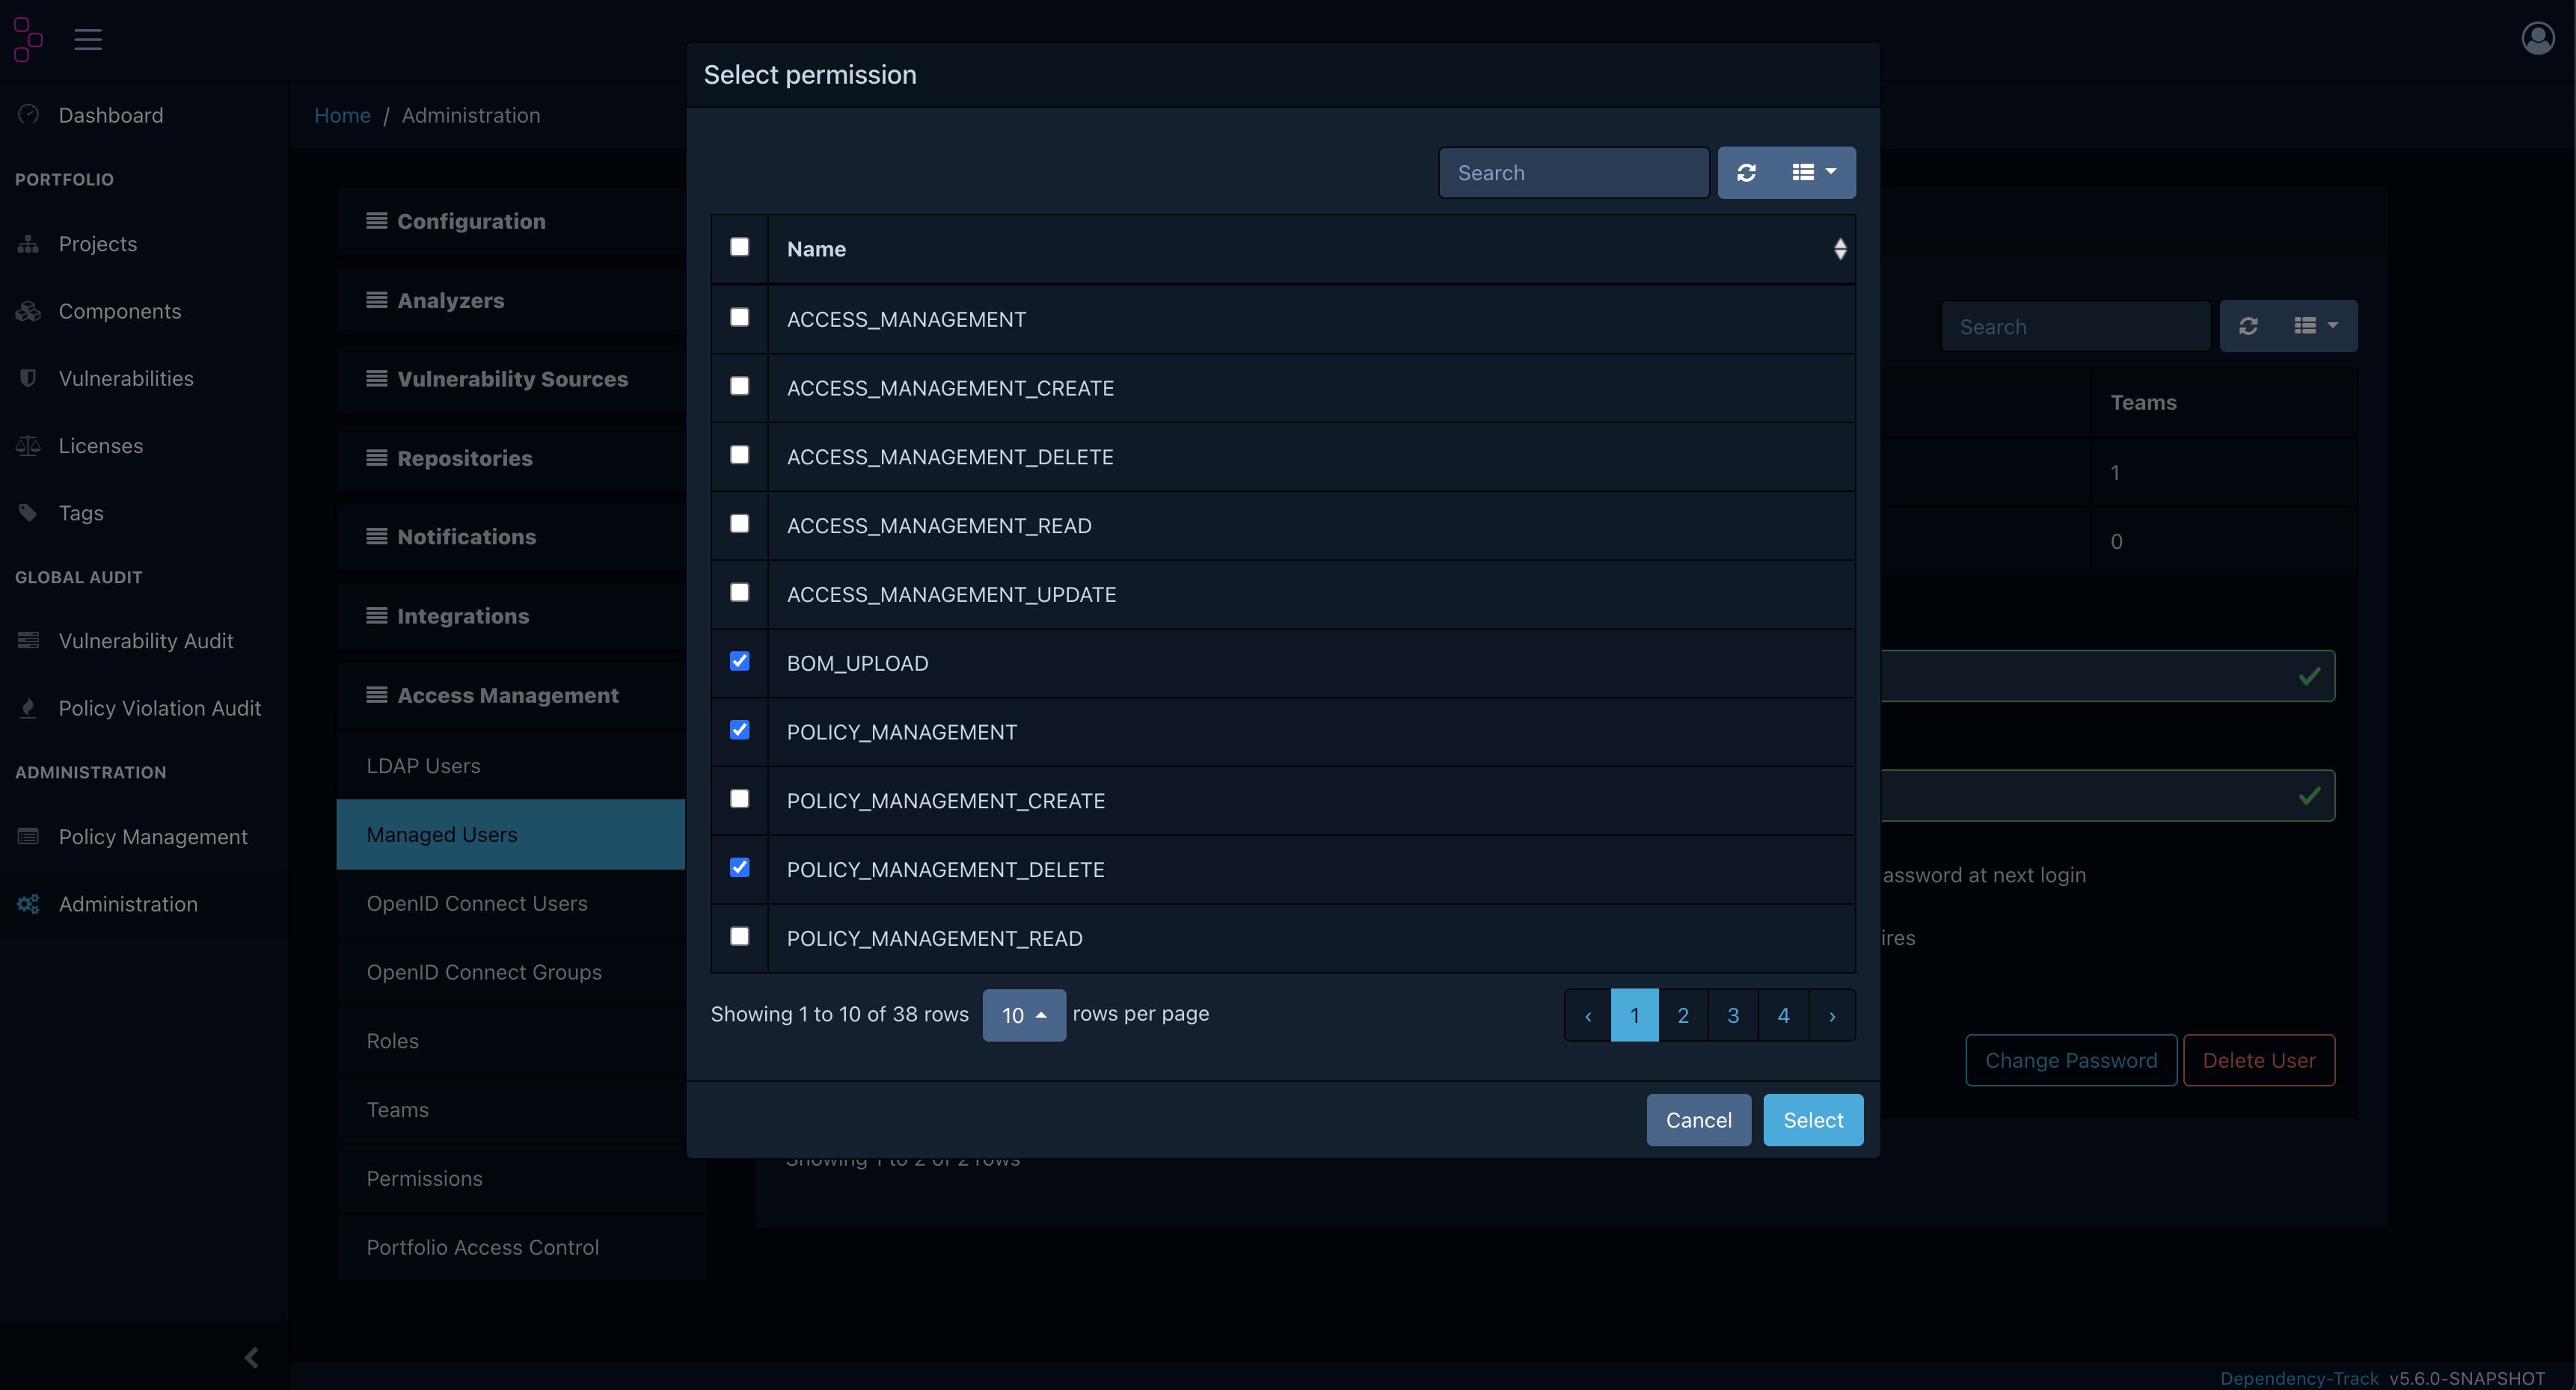Expand the Notifications section
2576x1390 pixels.
click(511, 537)
